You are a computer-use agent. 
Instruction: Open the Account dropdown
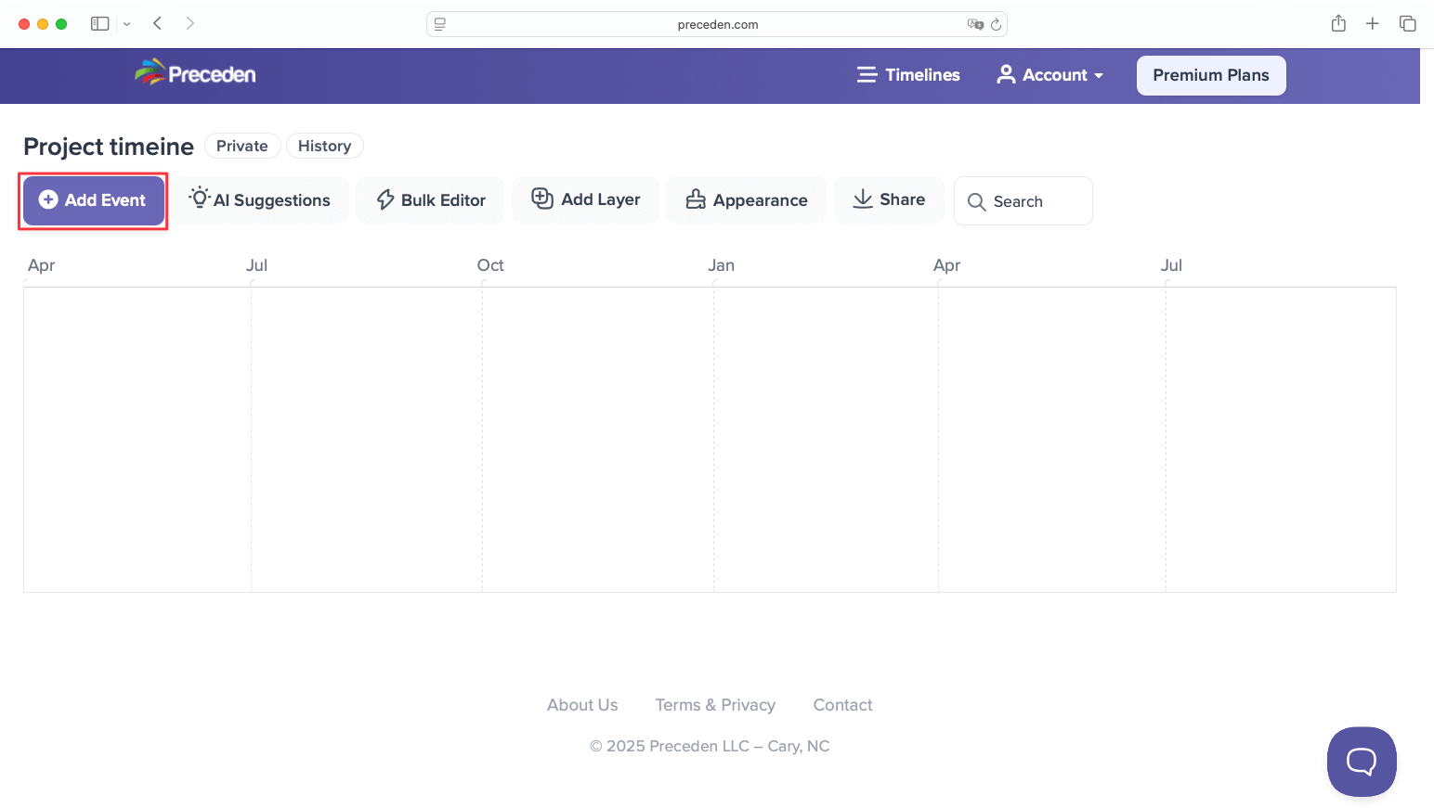[x=1049, y=74]
